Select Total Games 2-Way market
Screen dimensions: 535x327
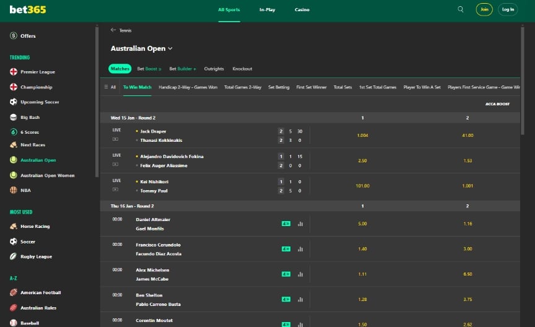click(x=243, y=87)
